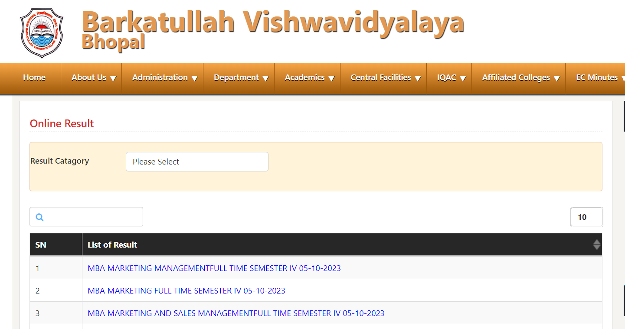
Task: Click the Barkatullah Vishwavidyalaya university logo
Action: point(42,32)
